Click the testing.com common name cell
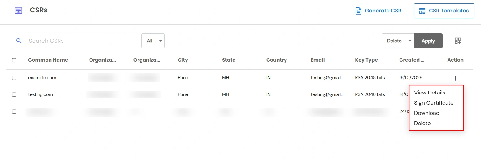This screenshot has height=161, width=481. (x=41, y=94)
